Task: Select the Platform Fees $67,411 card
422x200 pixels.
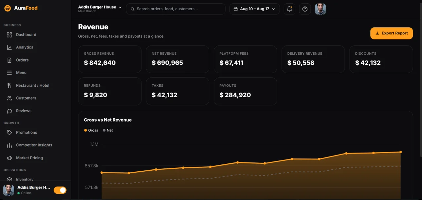Action: point(246,59)
